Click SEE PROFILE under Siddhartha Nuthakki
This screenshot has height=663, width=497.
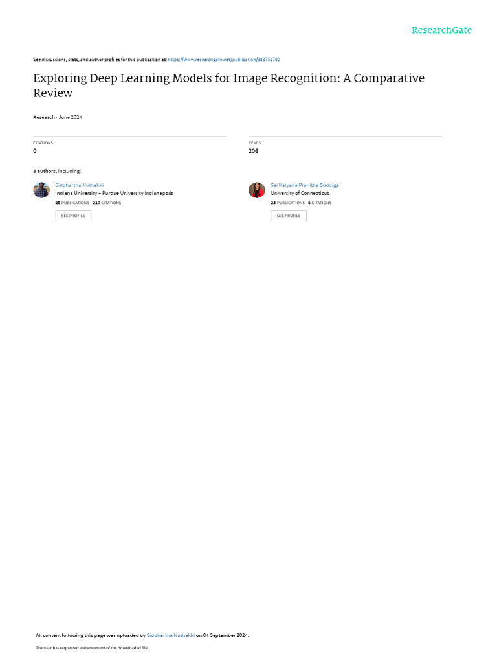coord(73,216)
